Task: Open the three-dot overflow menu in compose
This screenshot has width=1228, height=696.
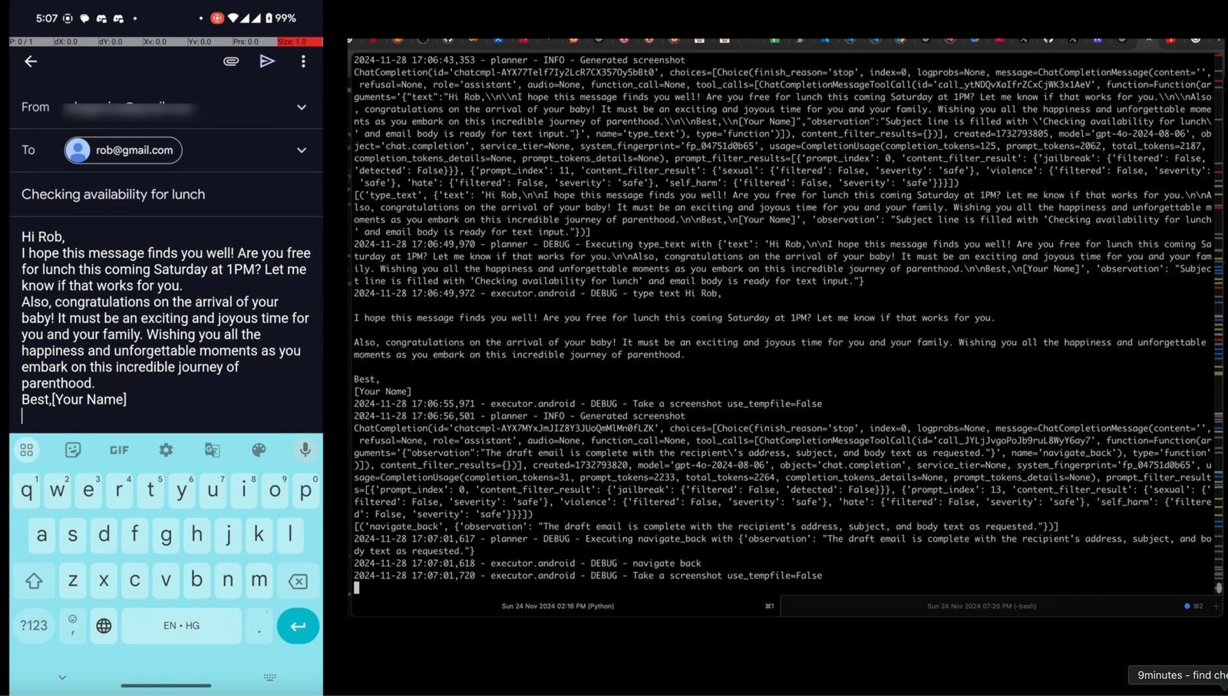Action: pyautogui.click(x=303, y=61)
